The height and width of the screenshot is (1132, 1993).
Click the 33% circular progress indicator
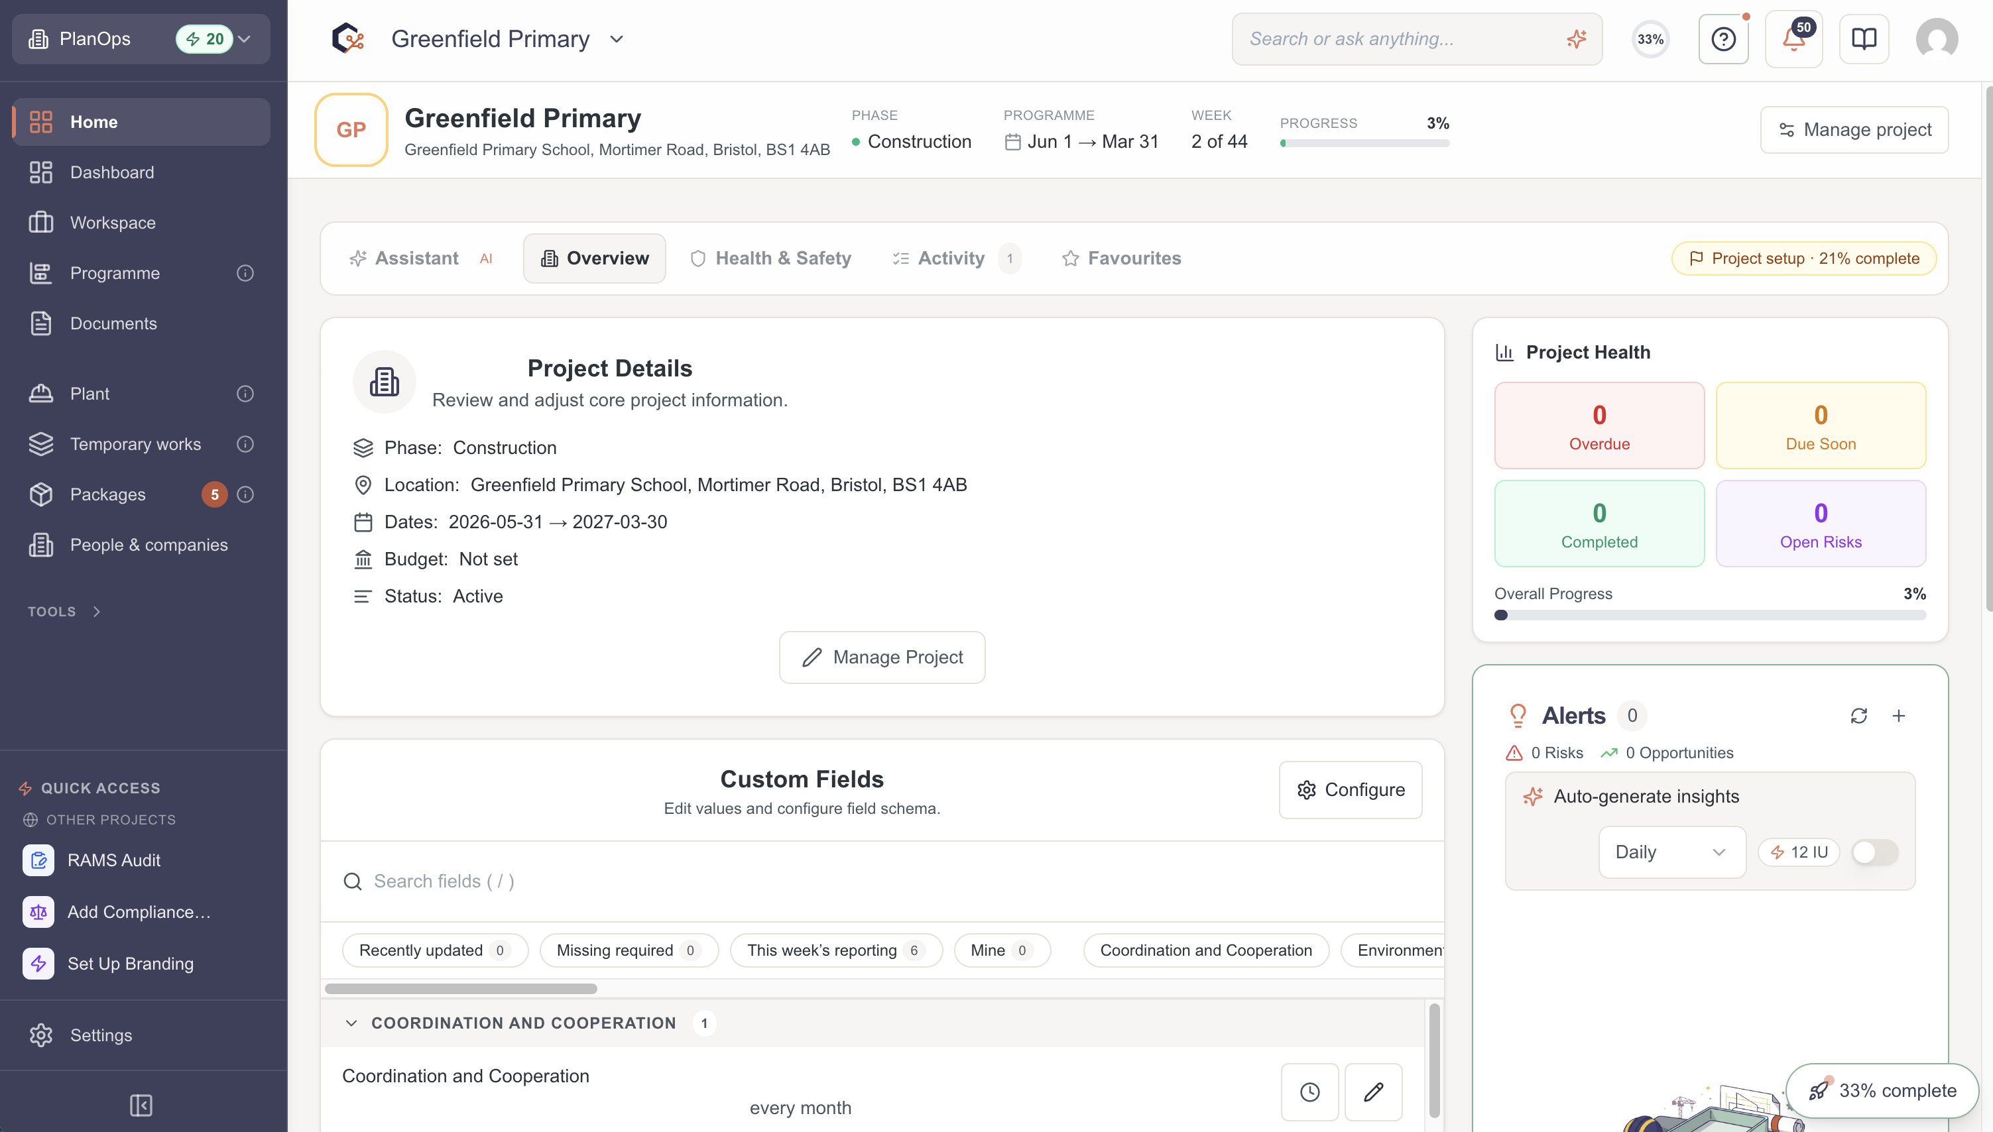click(x=1650, y=39)
